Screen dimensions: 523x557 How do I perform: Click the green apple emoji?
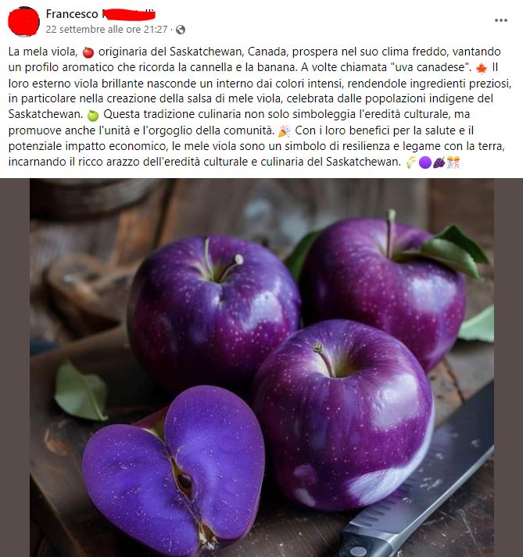(93, 116)
